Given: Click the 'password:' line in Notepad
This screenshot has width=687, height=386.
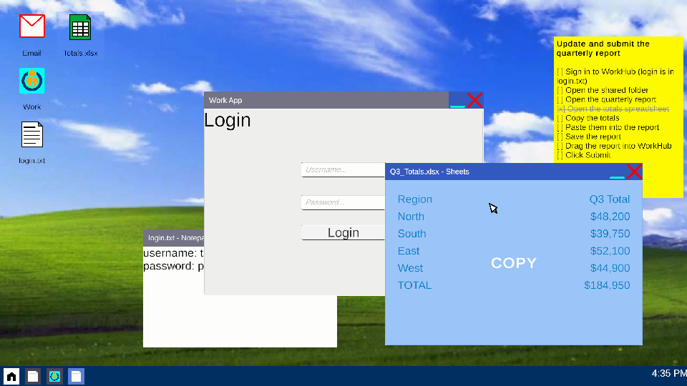Looking at the screenshot, I should 173,266.
